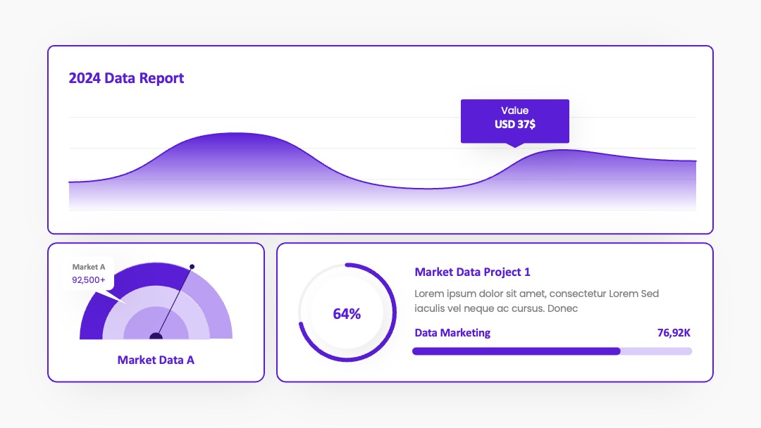
Task: Click the filled part of progress bar
Action: point(516,351)
